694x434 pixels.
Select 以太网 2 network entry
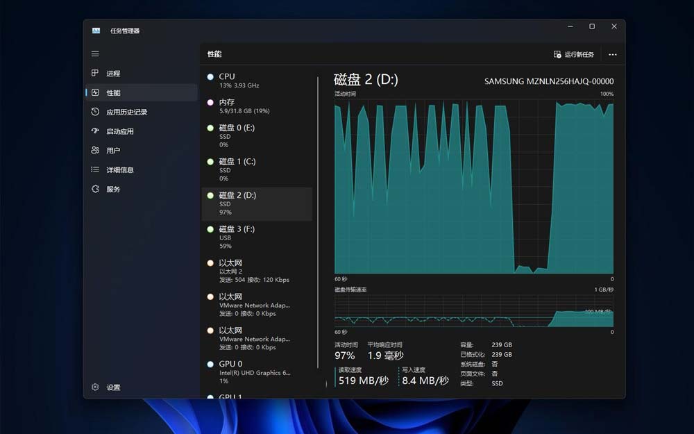[x=255, y=271]
